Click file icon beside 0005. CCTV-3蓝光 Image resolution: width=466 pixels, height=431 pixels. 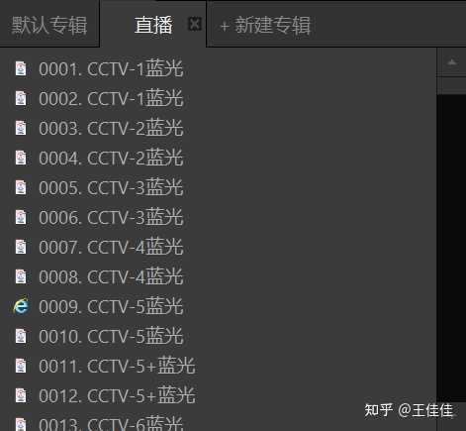[21, 187]
